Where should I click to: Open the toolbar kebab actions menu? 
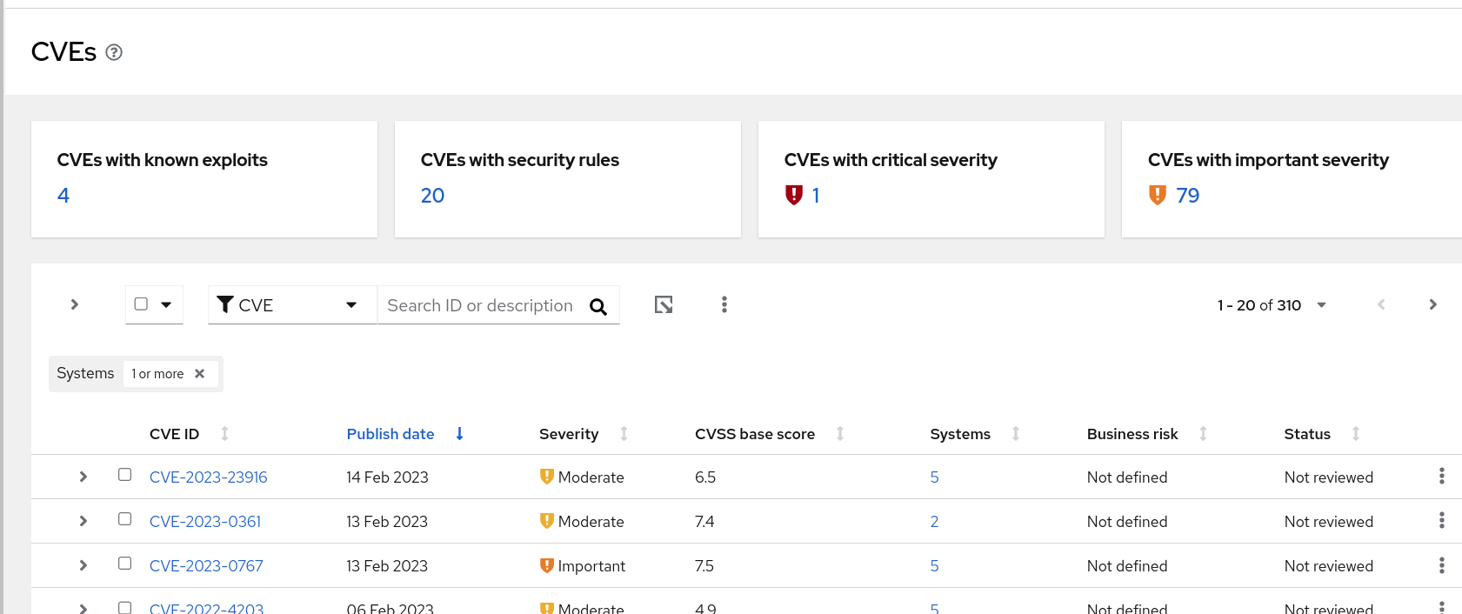coord(724,304)
